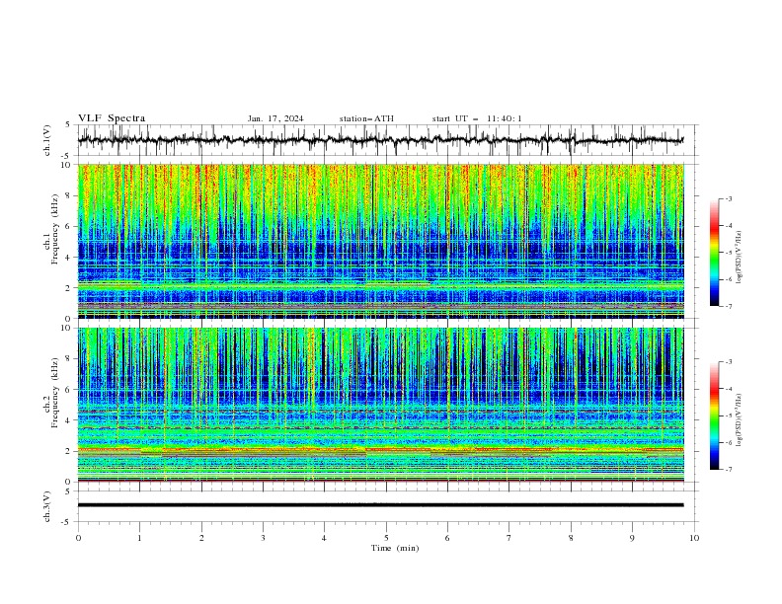Click the "Time (min)" x-axis label

395,548
